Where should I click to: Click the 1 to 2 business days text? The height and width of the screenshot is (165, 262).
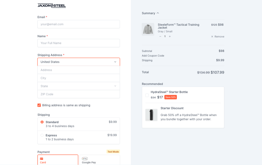point(59,139)
